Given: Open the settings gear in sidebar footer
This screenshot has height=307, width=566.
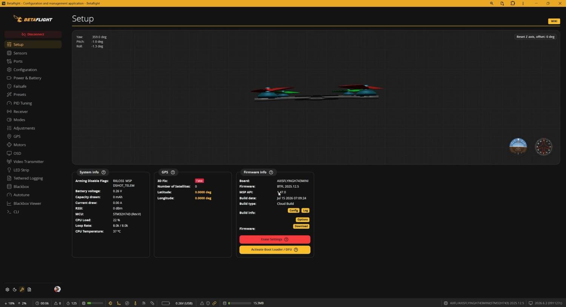Looking at the screenshot, I should click(x=7, y=290).
